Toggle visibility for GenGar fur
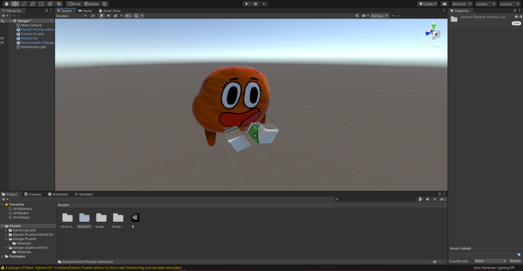This screenshot has width=523, height=271. point(2,38)
